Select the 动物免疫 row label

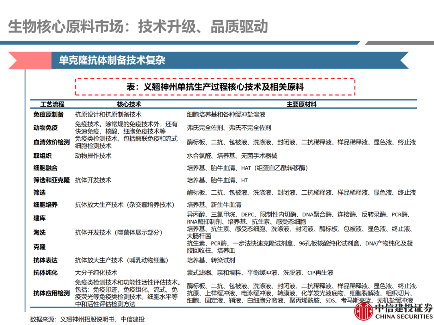(45, 128)
